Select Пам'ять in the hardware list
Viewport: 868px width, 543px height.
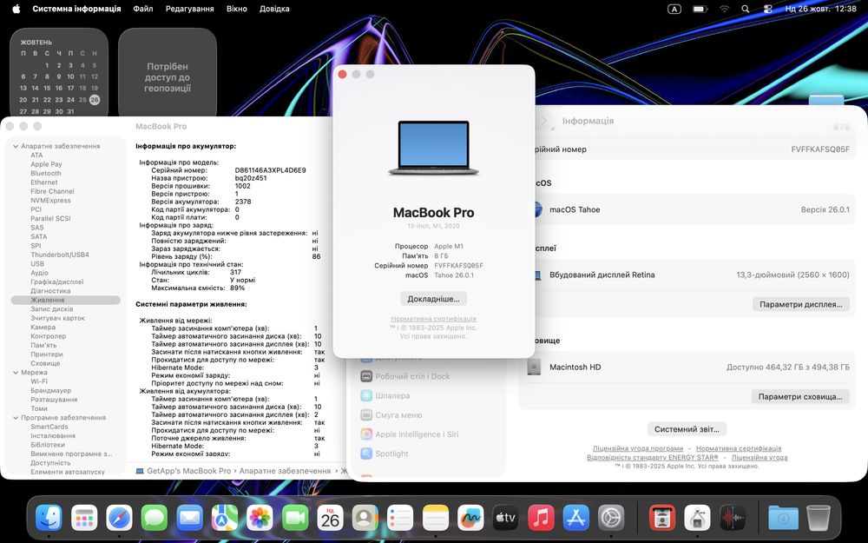coord(43,345)
